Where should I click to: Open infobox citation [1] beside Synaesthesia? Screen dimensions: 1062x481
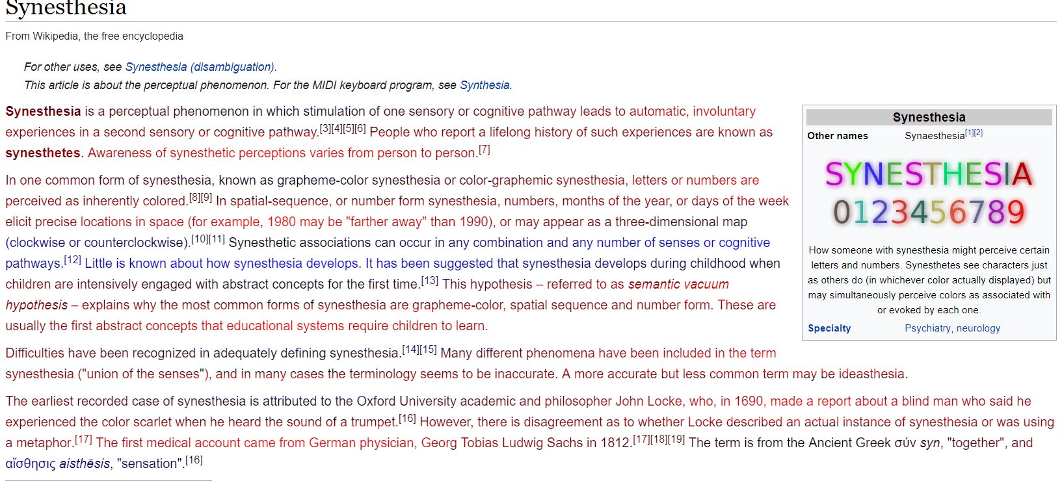point(970,133)
